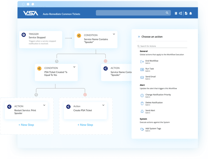Expand the Create PSA Ticket action chevron
This screenshot has height=159, width=210.
click(103, 105)
